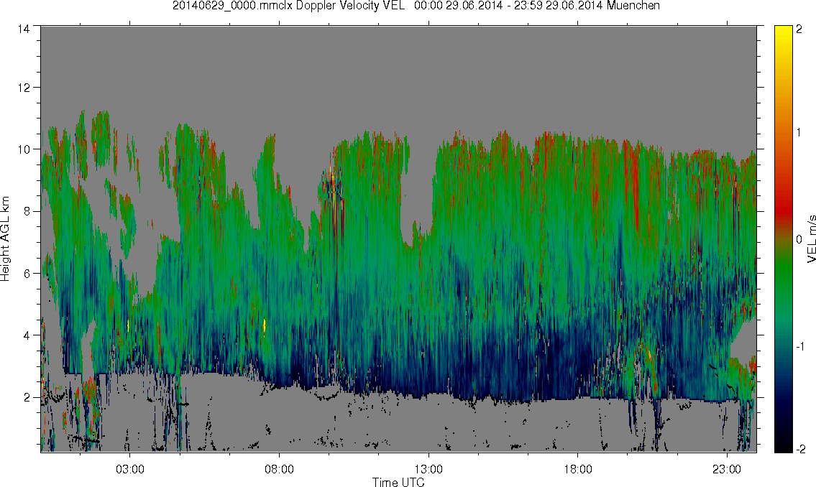Click the 'Time UTC' x-axis label

(x=398, y=482)
